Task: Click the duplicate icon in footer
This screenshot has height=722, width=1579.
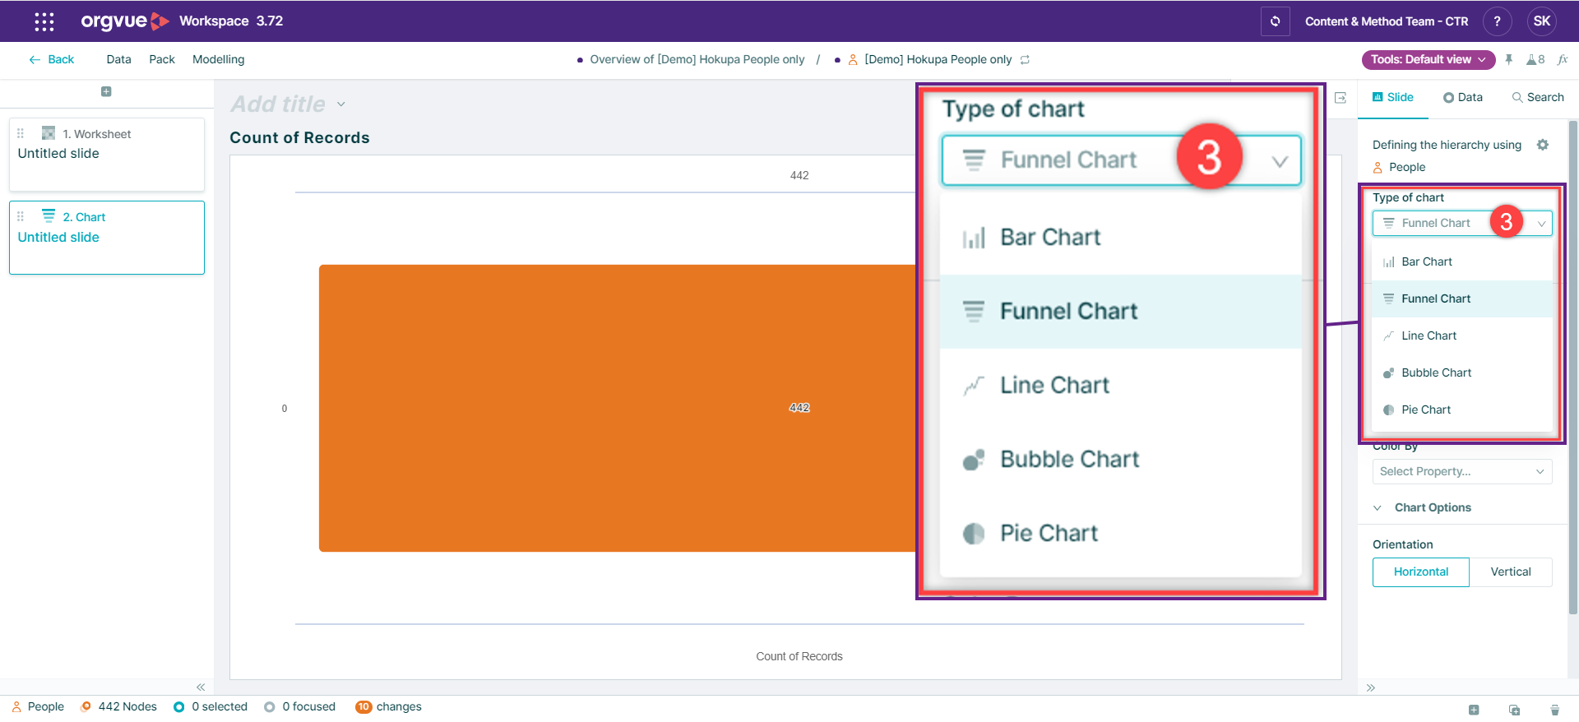Action: pos(1514,710)
